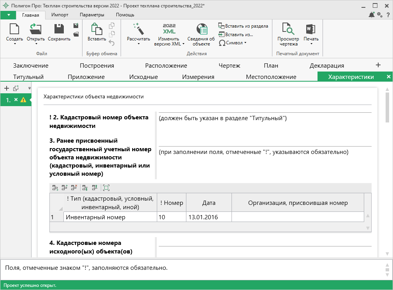Click delete row icon in table toolbar
Image resolution: width=393 pixels, height=290 pixels.
(x=74, y=188)
